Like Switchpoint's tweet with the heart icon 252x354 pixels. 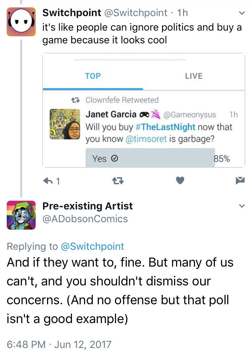pos(180,181)
